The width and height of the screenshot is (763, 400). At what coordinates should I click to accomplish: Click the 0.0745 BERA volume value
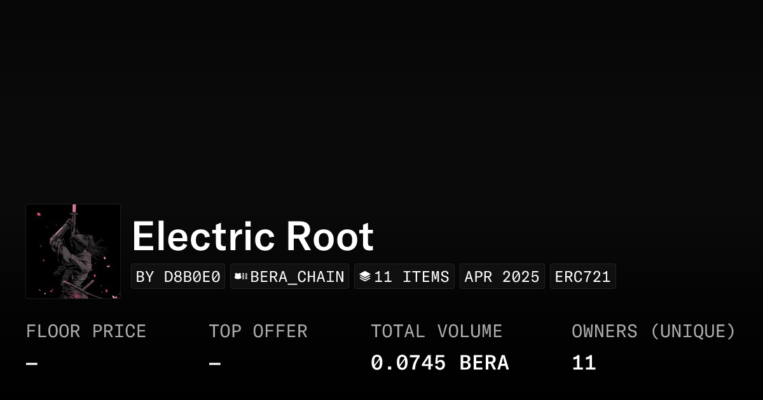pos(439,362)
